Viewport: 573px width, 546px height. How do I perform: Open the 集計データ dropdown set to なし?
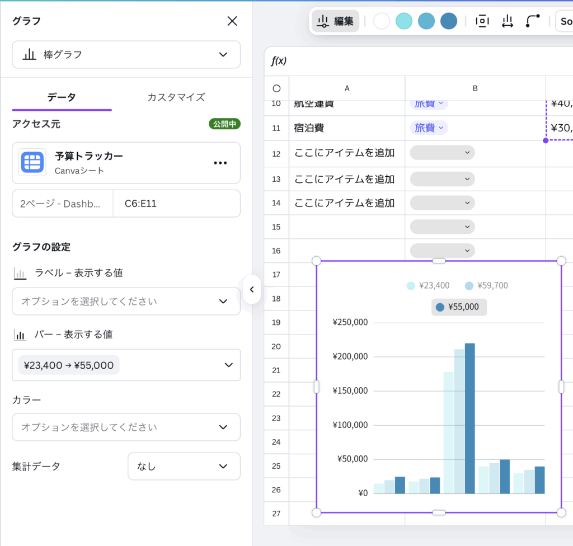tap(184, 467)
